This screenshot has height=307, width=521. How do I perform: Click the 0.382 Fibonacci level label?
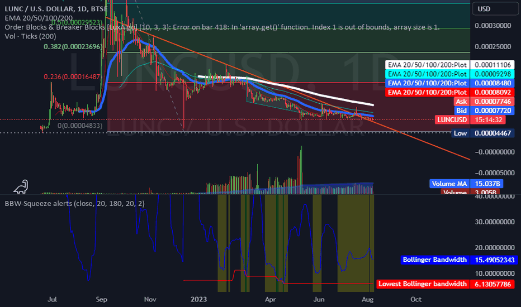point(73,47)
